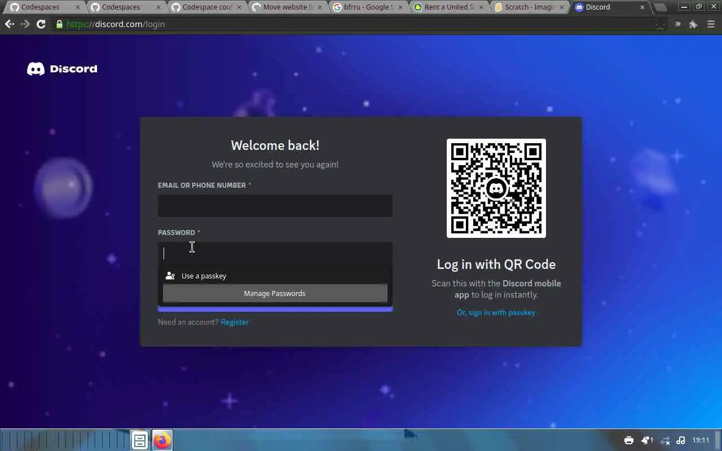
Task: Go back using the browser back arrow
Action: (9, 24)
